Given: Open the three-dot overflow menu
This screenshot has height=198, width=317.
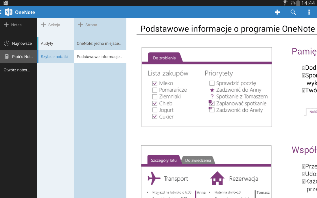Looking at the screenshot, I should point(309,12).
